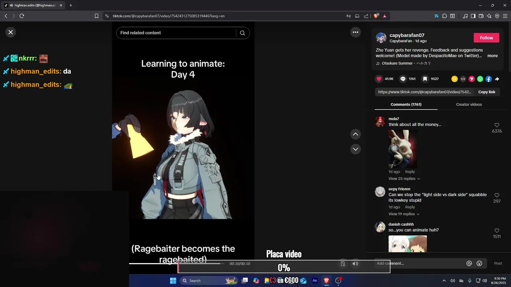Viewport: 511px width, 287px height.
Task: Reply to mela7's comment
Action: click(410, 172)
